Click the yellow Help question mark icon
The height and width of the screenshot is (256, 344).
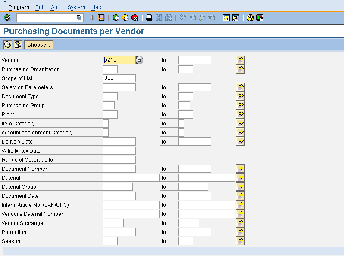tap(250, 18)
